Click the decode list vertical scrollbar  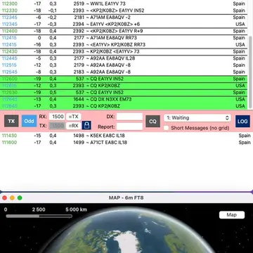pos(250,72)
